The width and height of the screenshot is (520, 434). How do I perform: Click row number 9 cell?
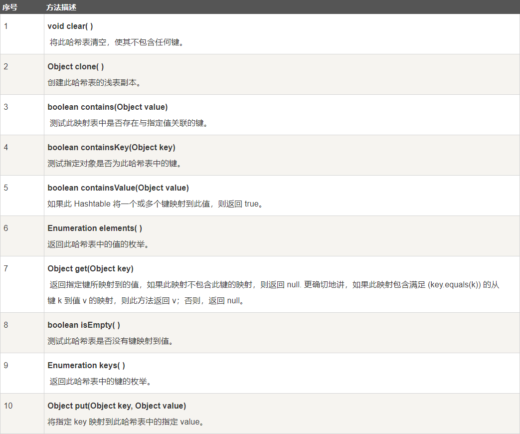(x=22, y=374)
